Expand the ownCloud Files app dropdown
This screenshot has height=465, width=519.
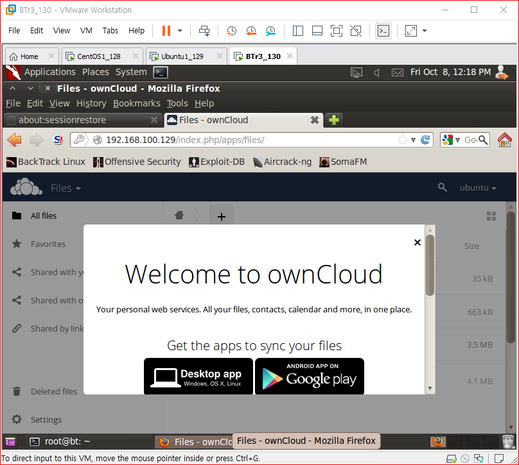[x=66, y=188]
